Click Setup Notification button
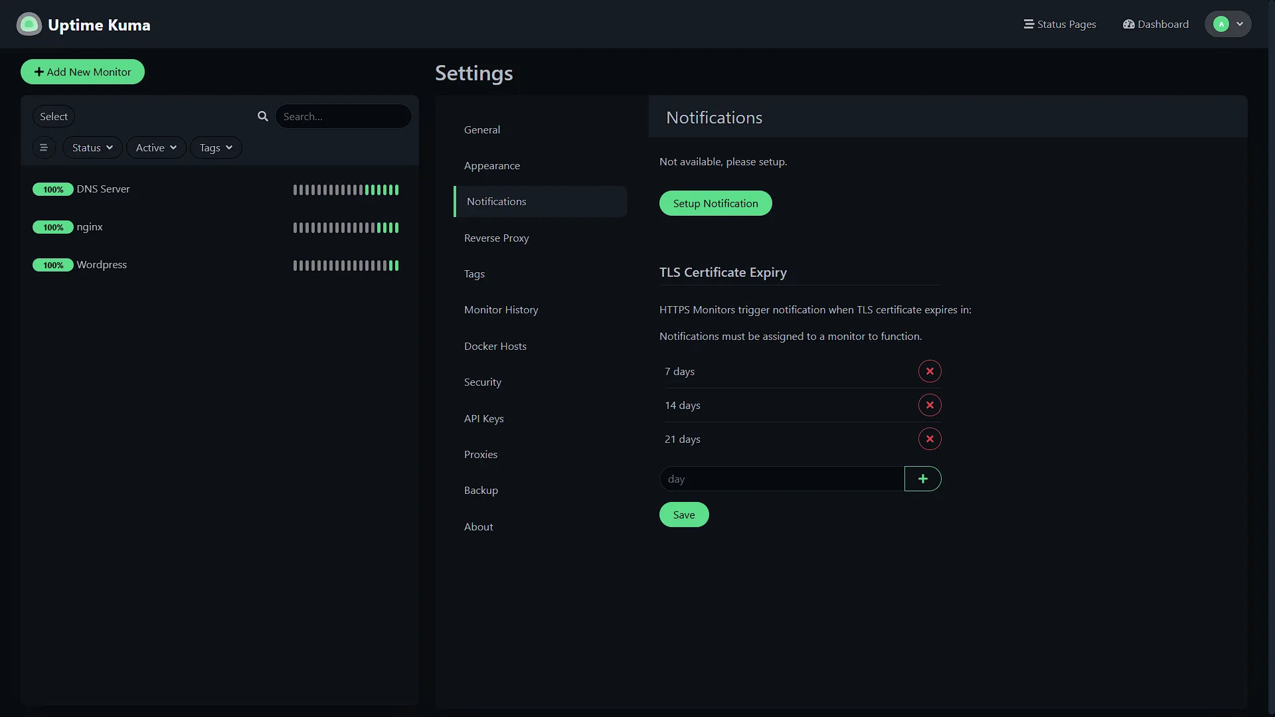Image resolution: width=1275 pixels, height=717 pixels. point(715,203)
